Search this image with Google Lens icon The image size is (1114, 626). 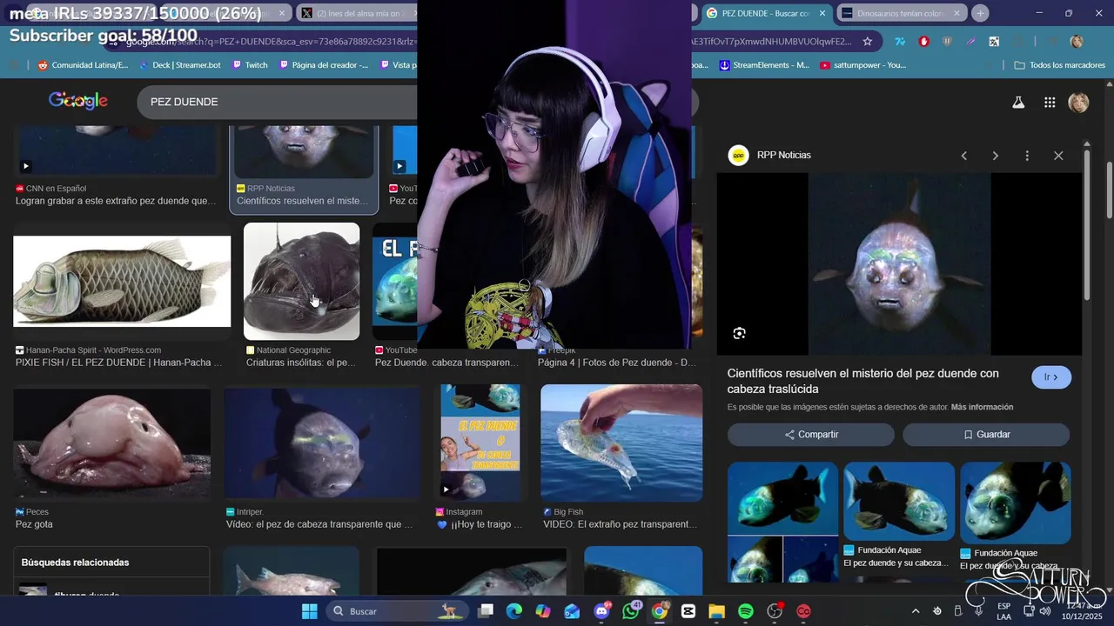[x=739, y=333]
